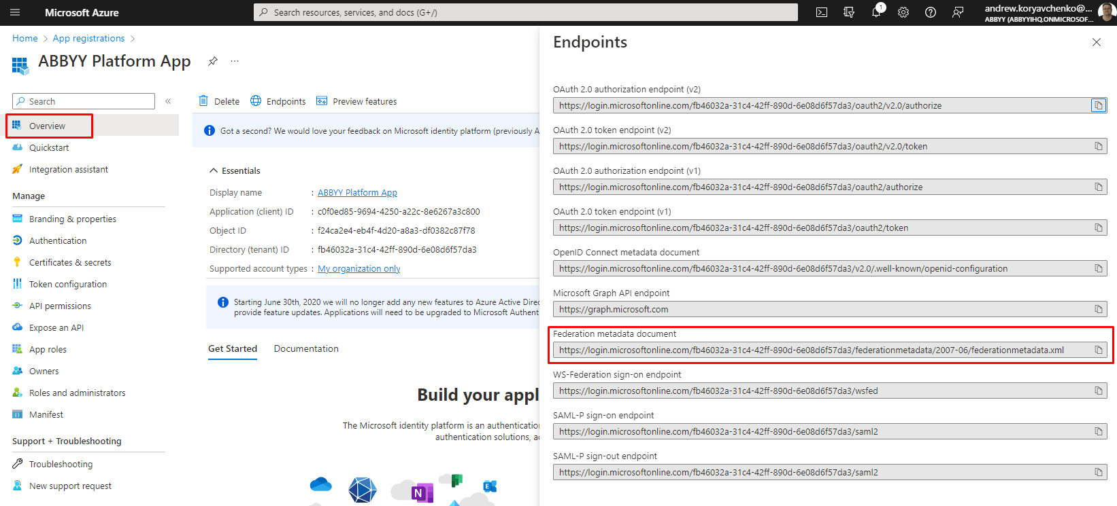Copy the WS-Federation sign-on endpoint
The width and height of the screenshot is (1117, 506).
(1098, 391)
